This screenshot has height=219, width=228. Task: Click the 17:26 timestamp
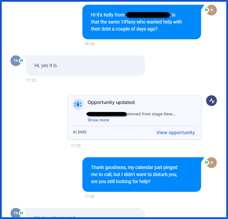(x=89, y=197)
